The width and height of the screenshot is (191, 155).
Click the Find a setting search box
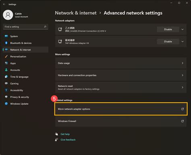[25, 27]
